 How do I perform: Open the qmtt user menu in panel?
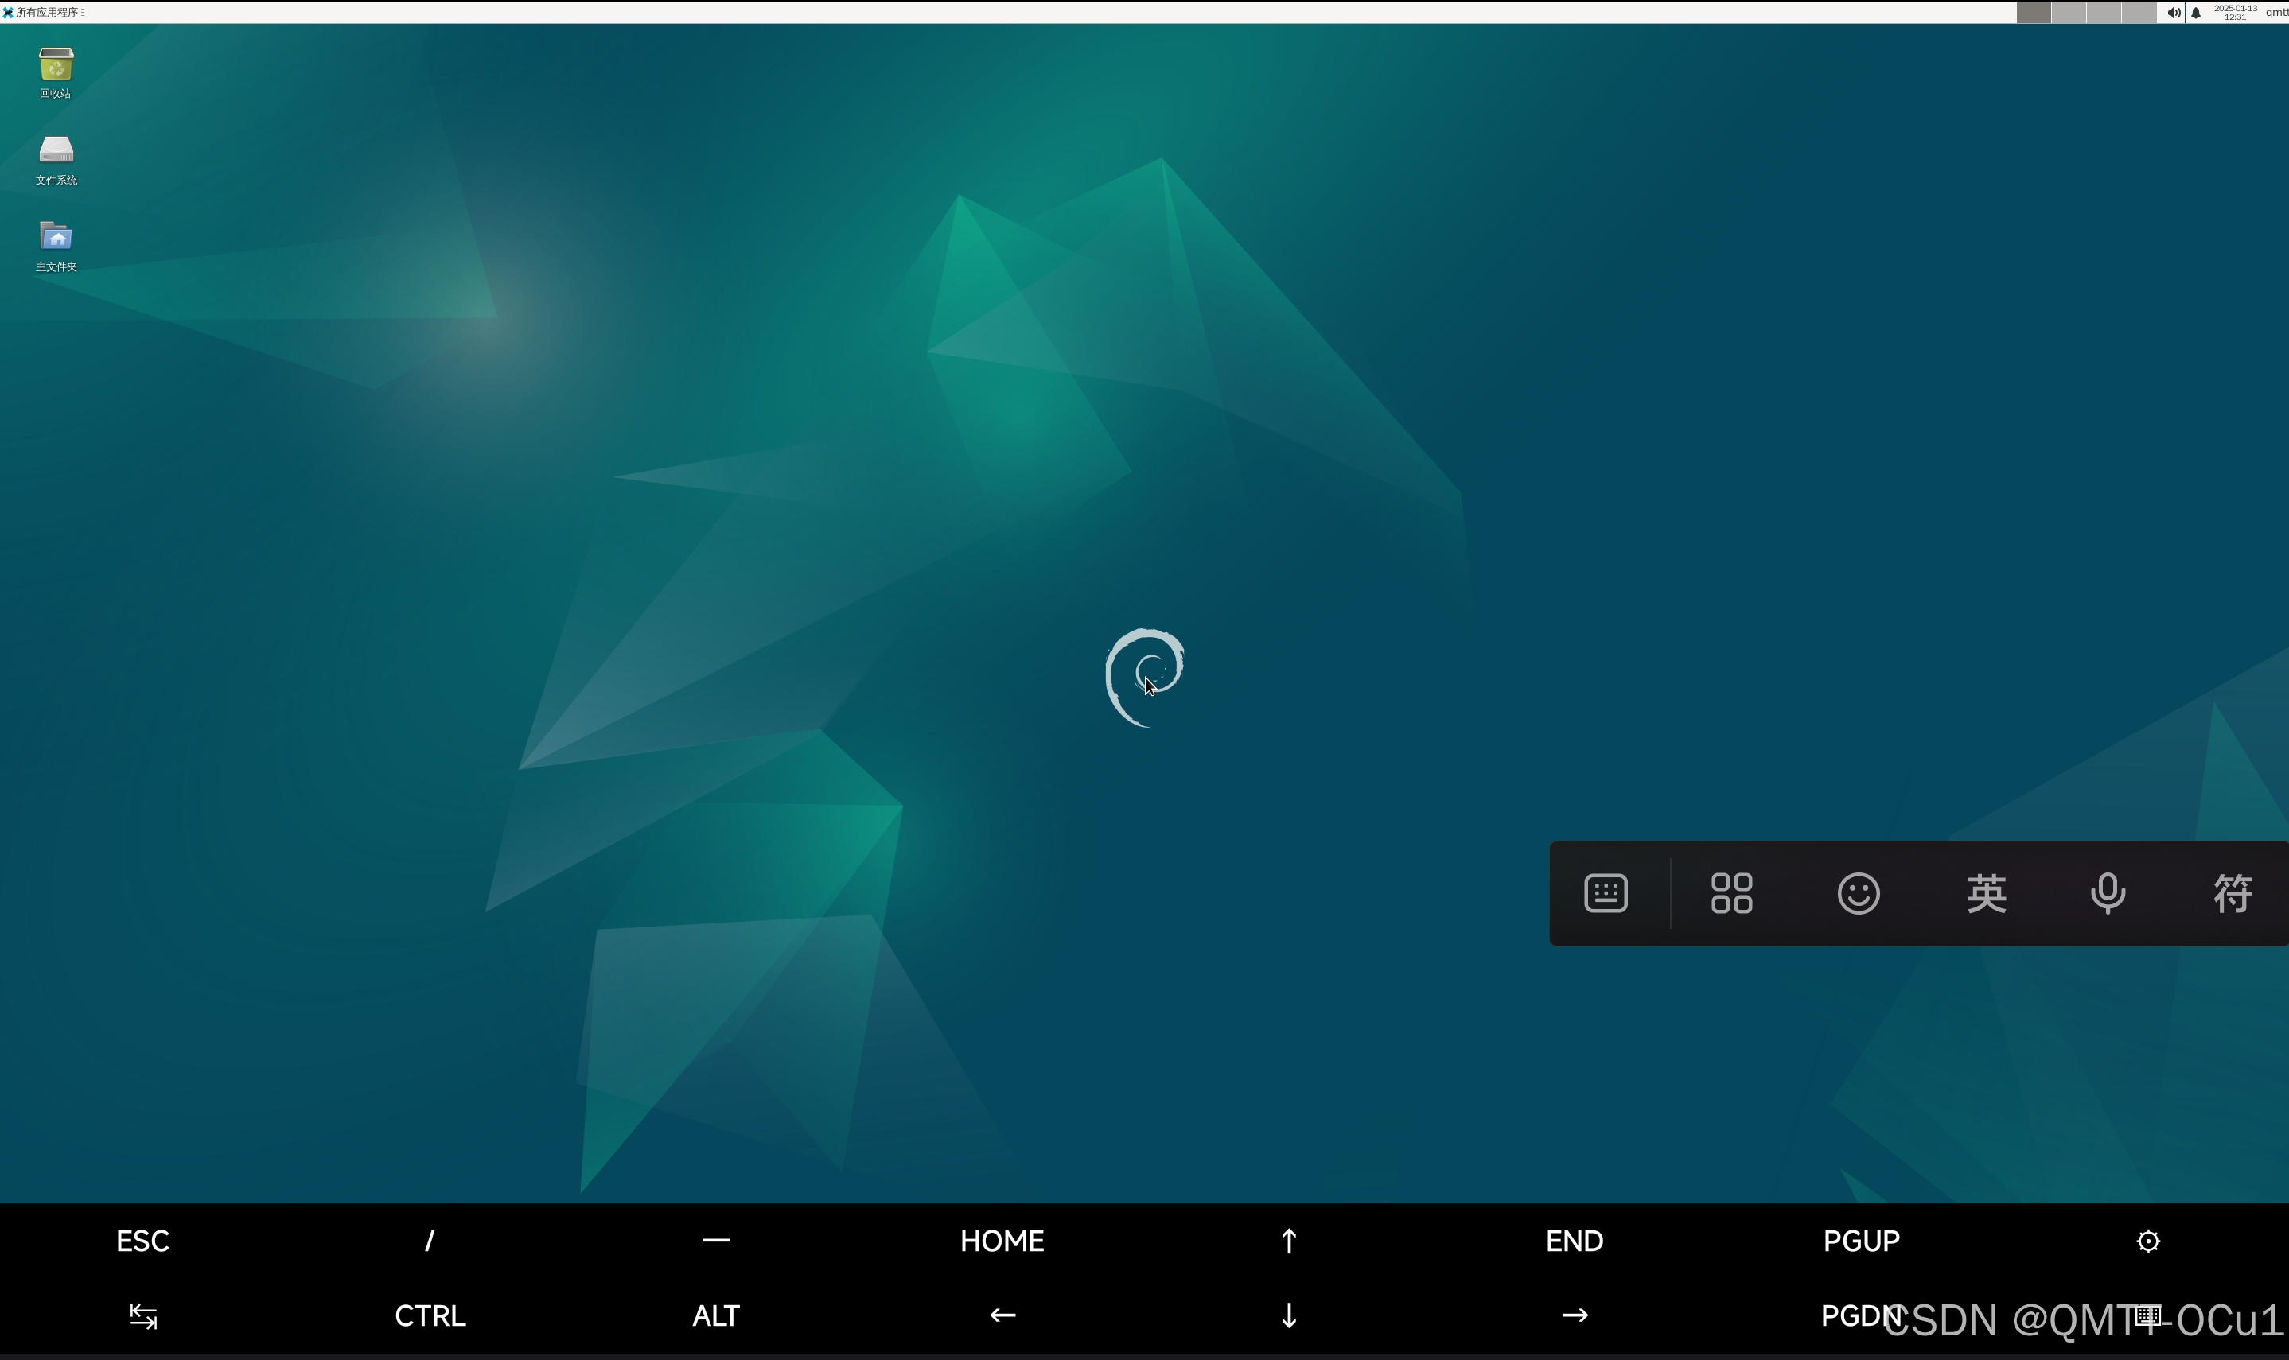coord(2276,13)
